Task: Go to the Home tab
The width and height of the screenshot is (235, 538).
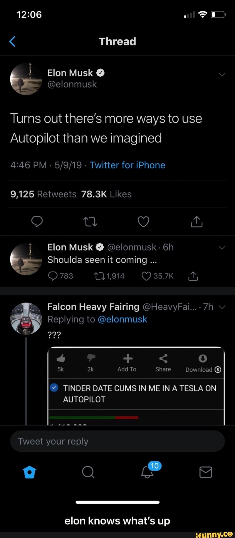Action: (29, 472)
